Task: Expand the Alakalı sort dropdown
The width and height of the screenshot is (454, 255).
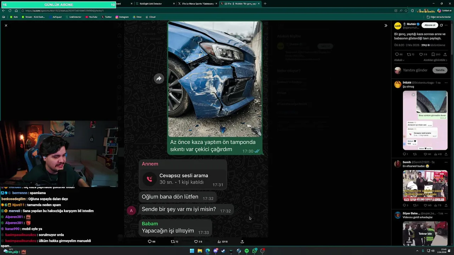Action: pyautogui.click(x=399, y=60)
